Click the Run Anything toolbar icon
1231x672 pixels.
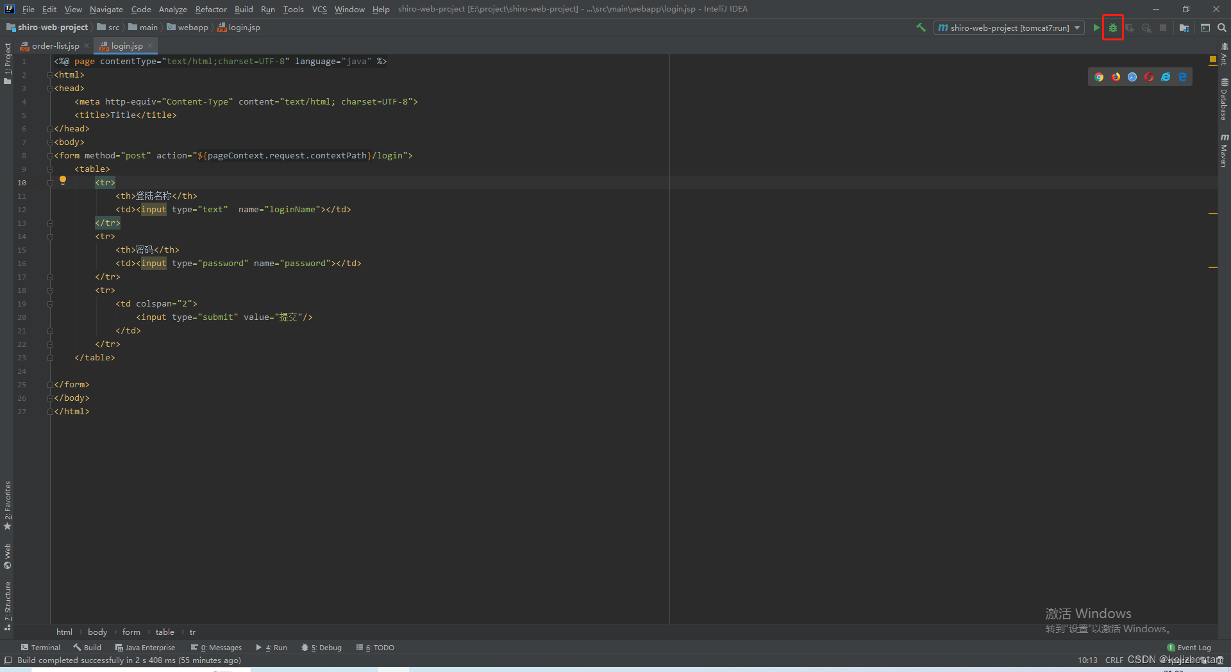pos(1205,28)
